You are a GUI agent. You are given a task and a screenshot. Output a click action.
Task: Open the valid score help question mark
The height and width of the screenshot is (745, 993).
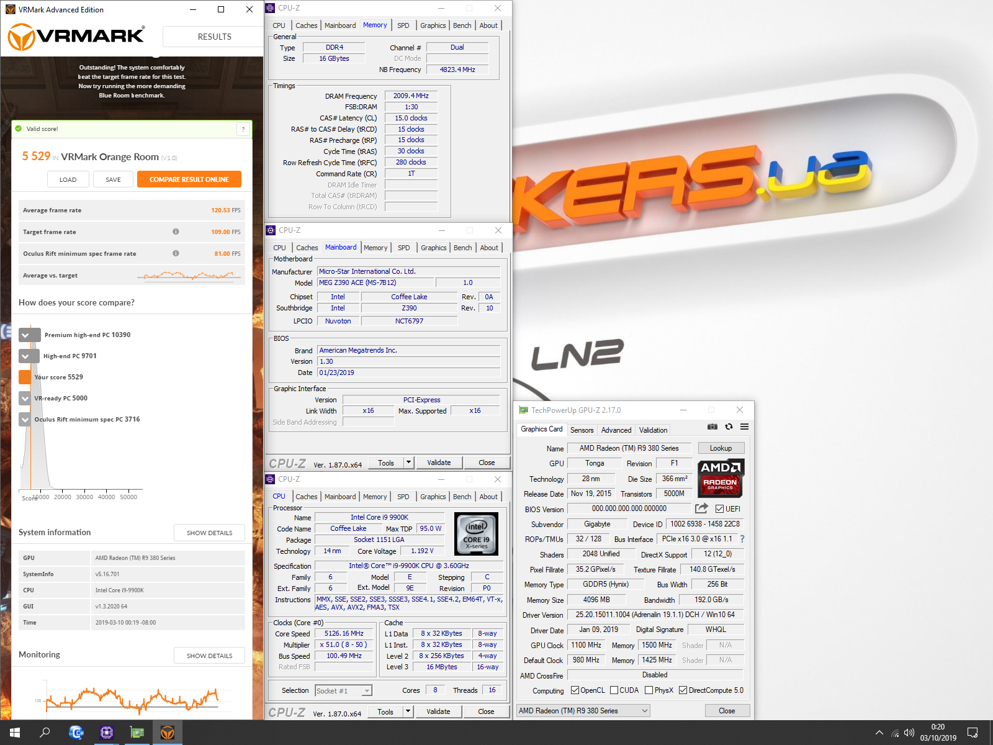[243, 129]
